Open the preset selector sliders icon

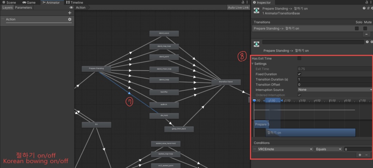pyautogui.click(x=368, y=8)
